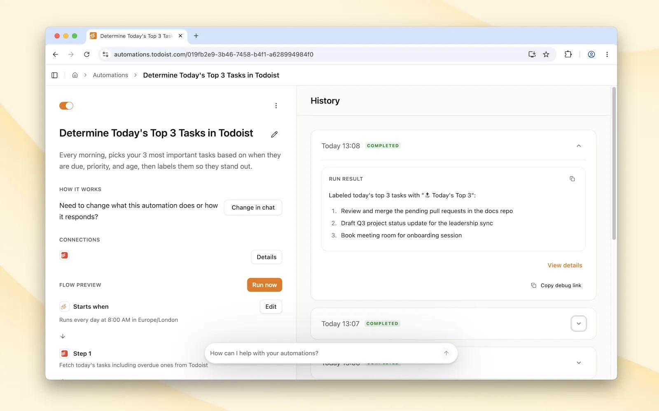Image resolution: width=659 pixels, height=411 pixels.
Task: Open connection Details
Action: (x=266, y=257)
